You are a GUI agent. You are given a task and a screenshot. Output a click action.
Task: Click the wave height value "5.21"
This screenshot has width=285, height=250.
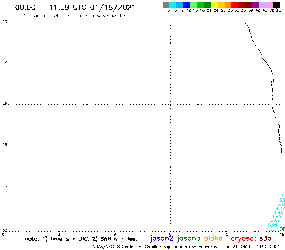[x=273, y=225]
